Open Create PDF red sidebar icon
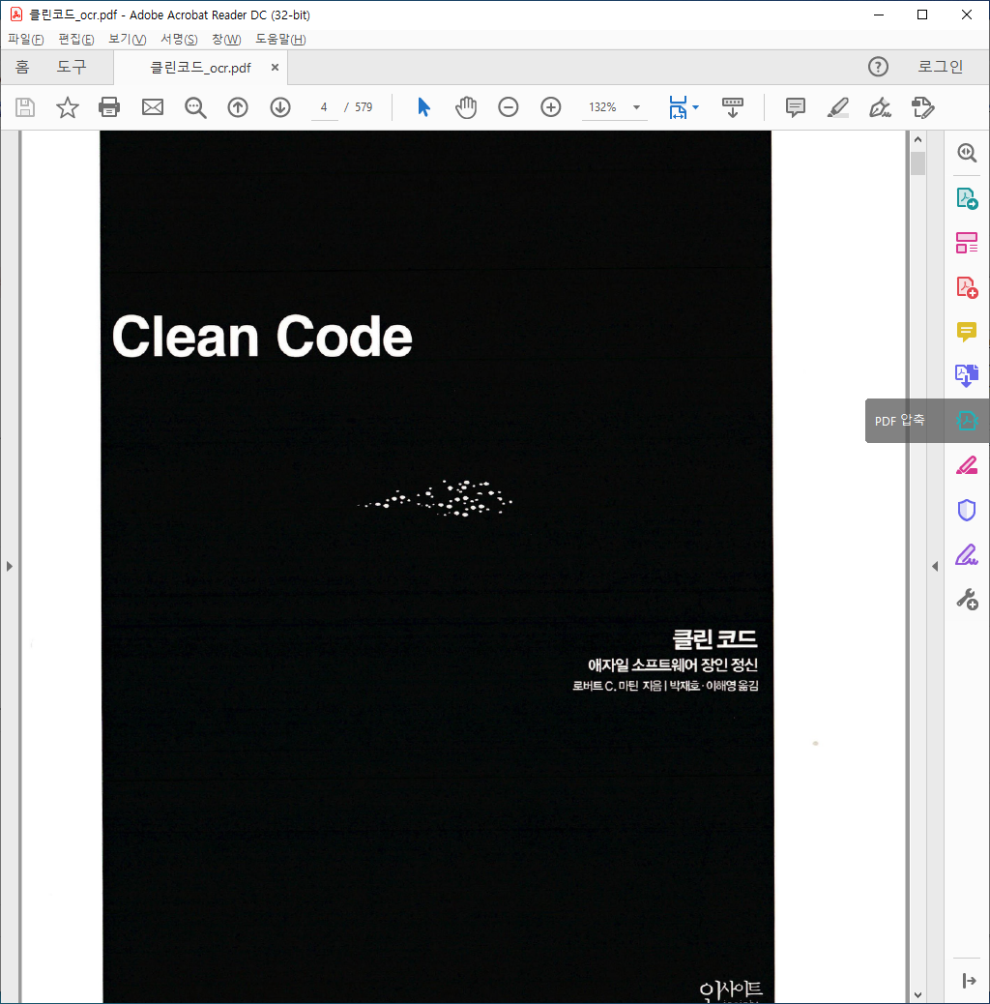This screenshot has height=1004, width=990. tap(967, 287)
